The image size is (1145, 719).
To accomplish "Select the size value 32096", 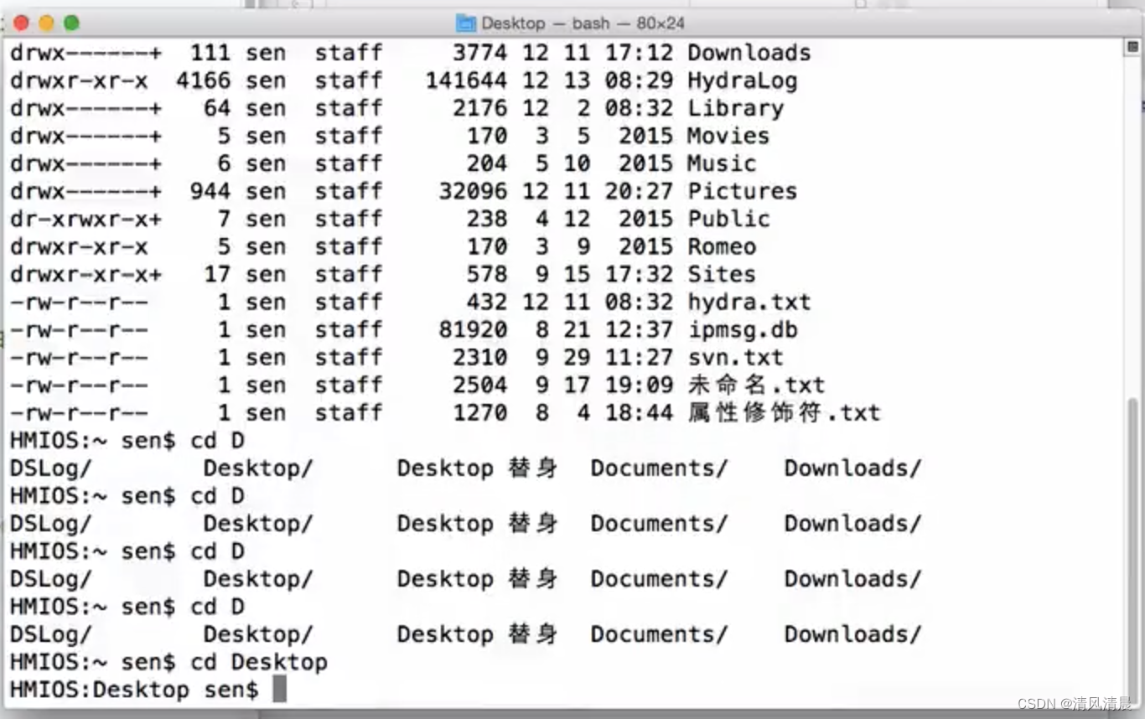I will coord(473,191).
